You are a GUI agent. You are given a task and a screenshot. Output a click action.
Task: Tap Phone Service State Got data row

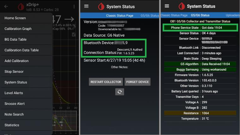pos(200,28)
